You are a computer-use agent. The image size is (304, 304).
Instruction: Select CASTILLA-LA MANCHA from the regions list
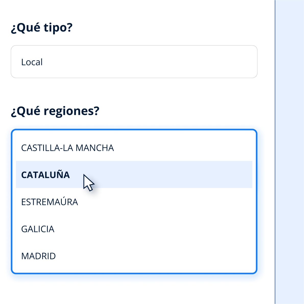click(67, 148)
